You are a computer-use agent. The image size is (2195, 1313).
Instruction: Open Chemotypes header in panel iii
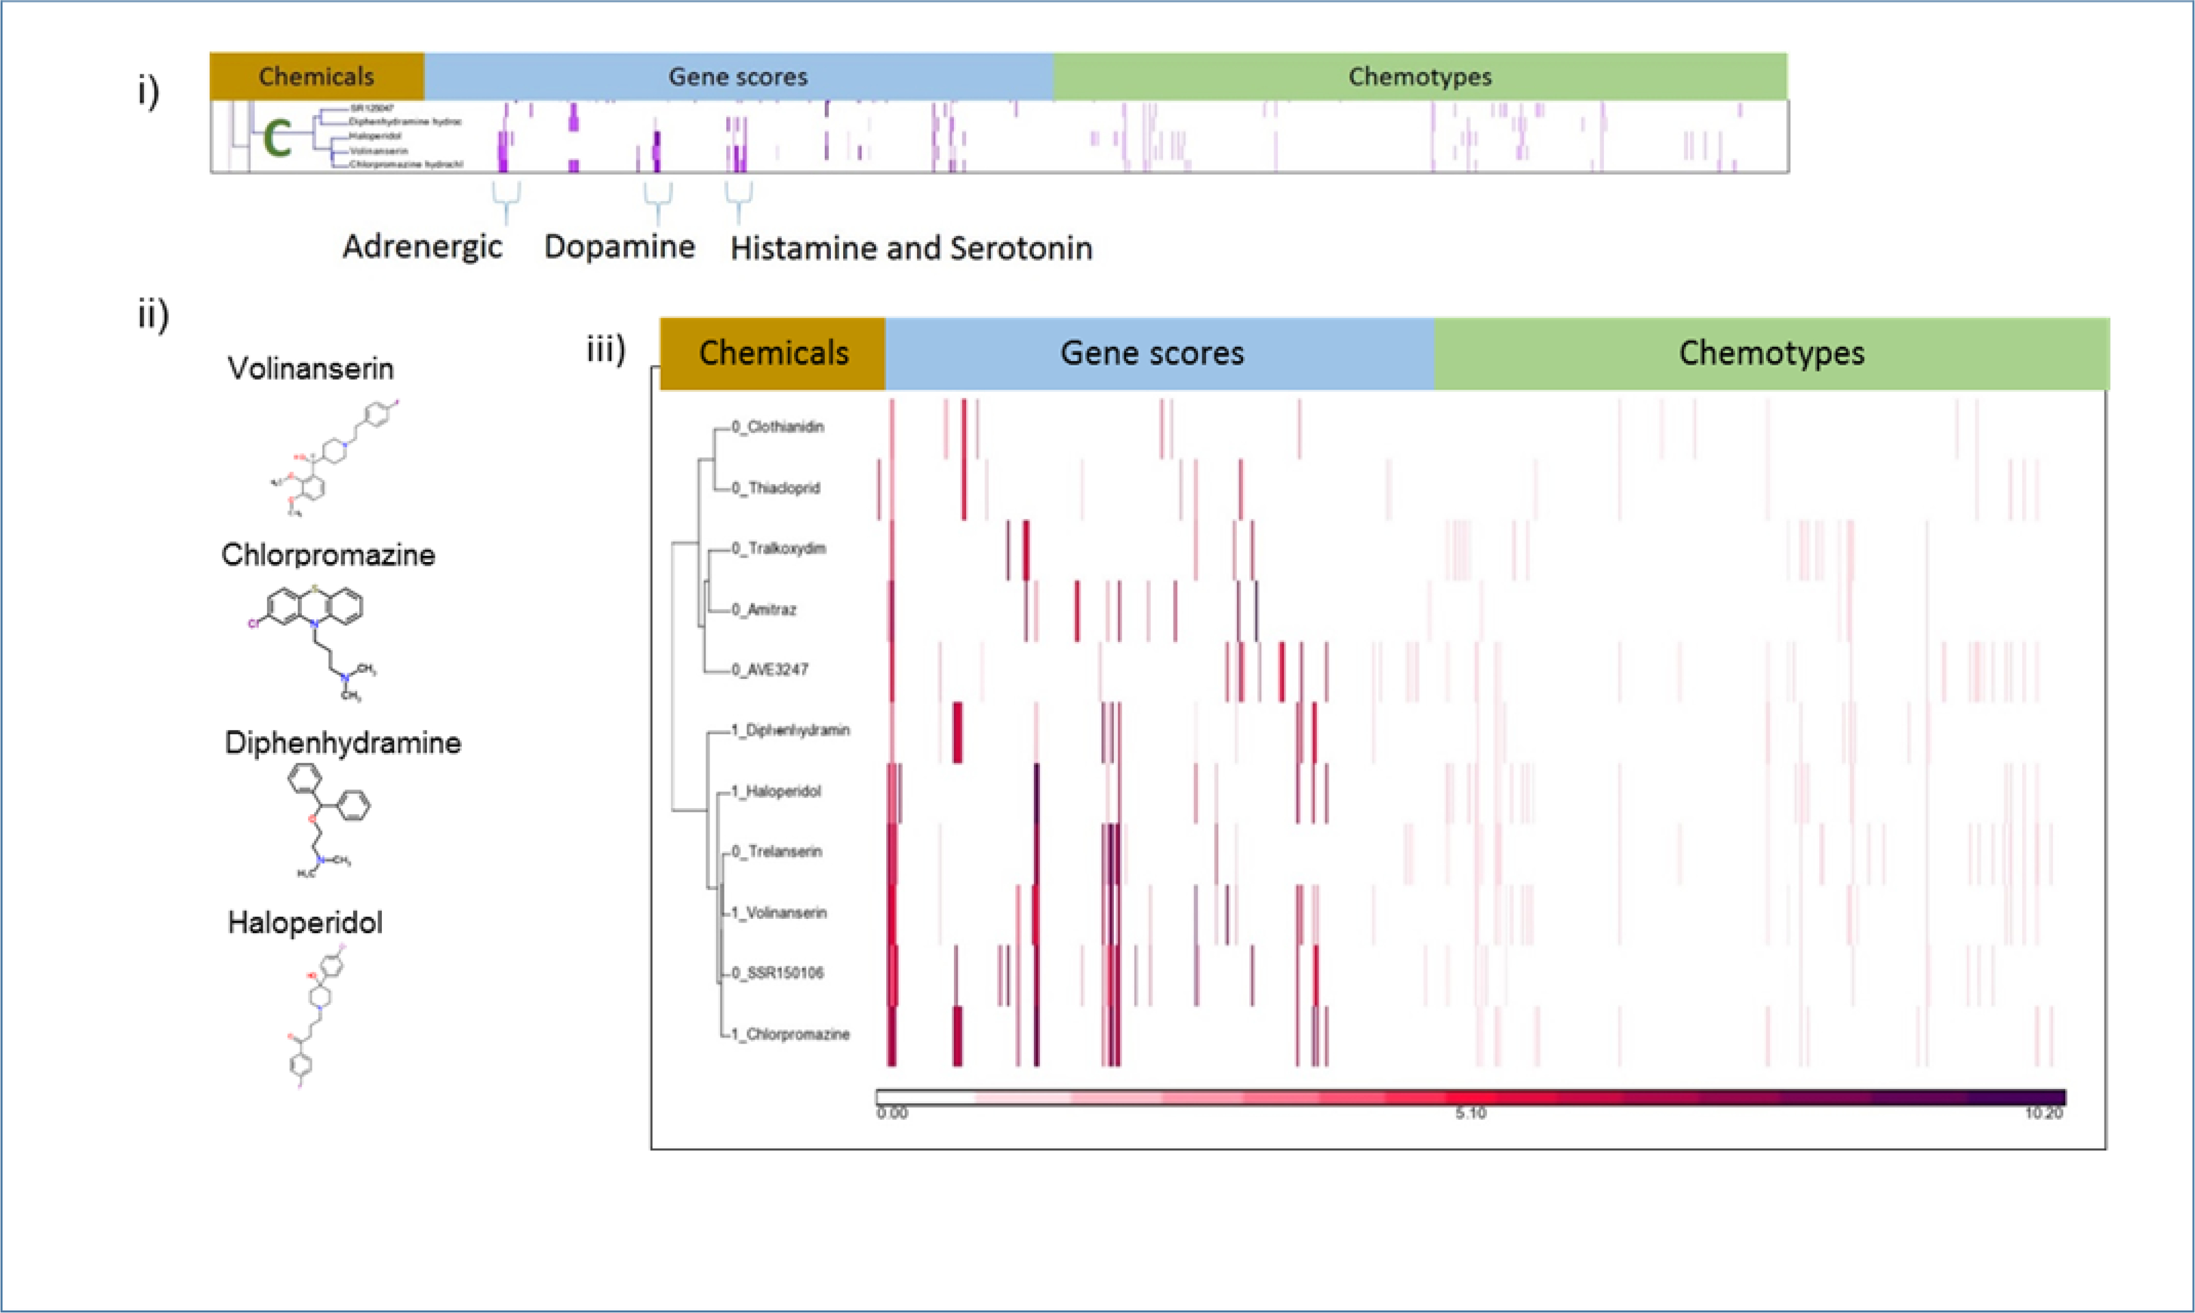(x=1771, y=353)
